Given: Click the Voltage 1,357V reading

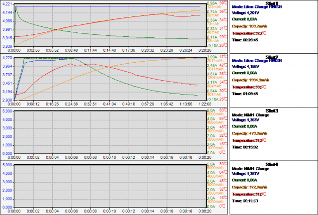Looking at the screenshot, I should (245, 174).
